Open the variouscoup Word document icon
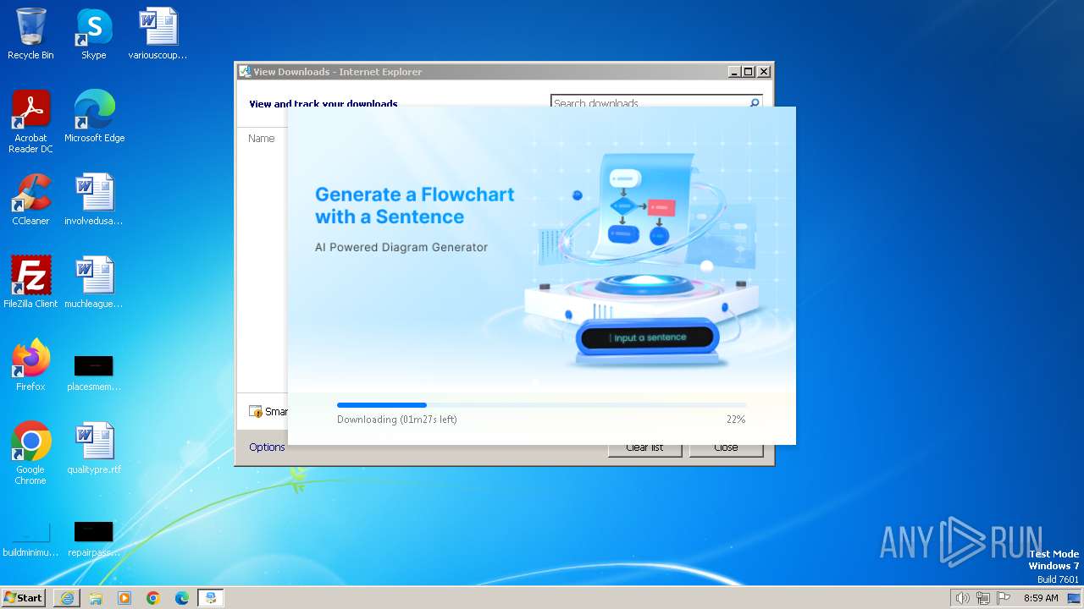1084x609 pixels. pyautogui.click(x=158, y=34)
